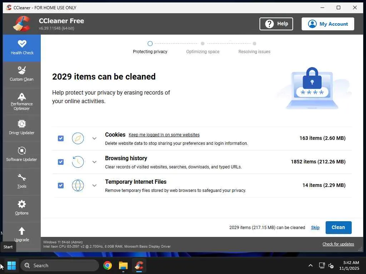
Task: Click Check for updates link
Action: pos(338,244)
